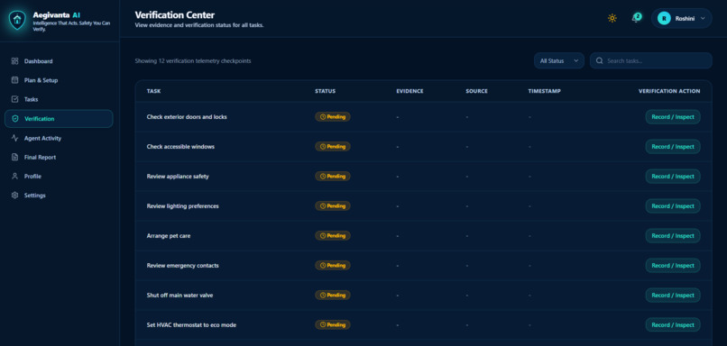
Task: Record / Inspect main water valve task
Action: coord(673,295)
